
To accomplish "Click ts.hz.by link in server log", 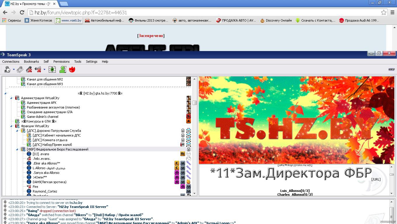I will pos(76,203).
